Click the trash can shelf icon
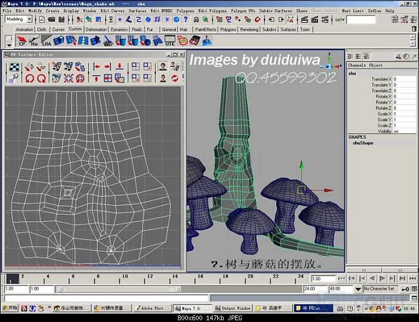This screenshot has height=322, width=419. pyautogui.click(x=414, y=29)
